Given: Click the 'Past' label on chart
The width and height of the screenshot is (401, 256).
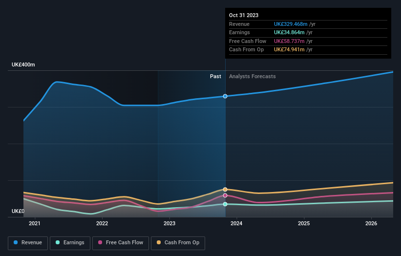Looking at the screenshot, I should pos(215,76).
